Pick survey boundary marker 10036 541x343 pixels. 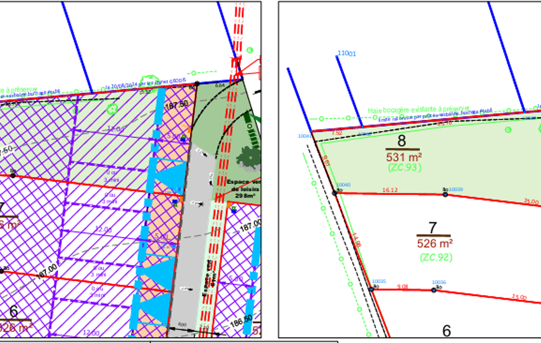tap(434, 290)
